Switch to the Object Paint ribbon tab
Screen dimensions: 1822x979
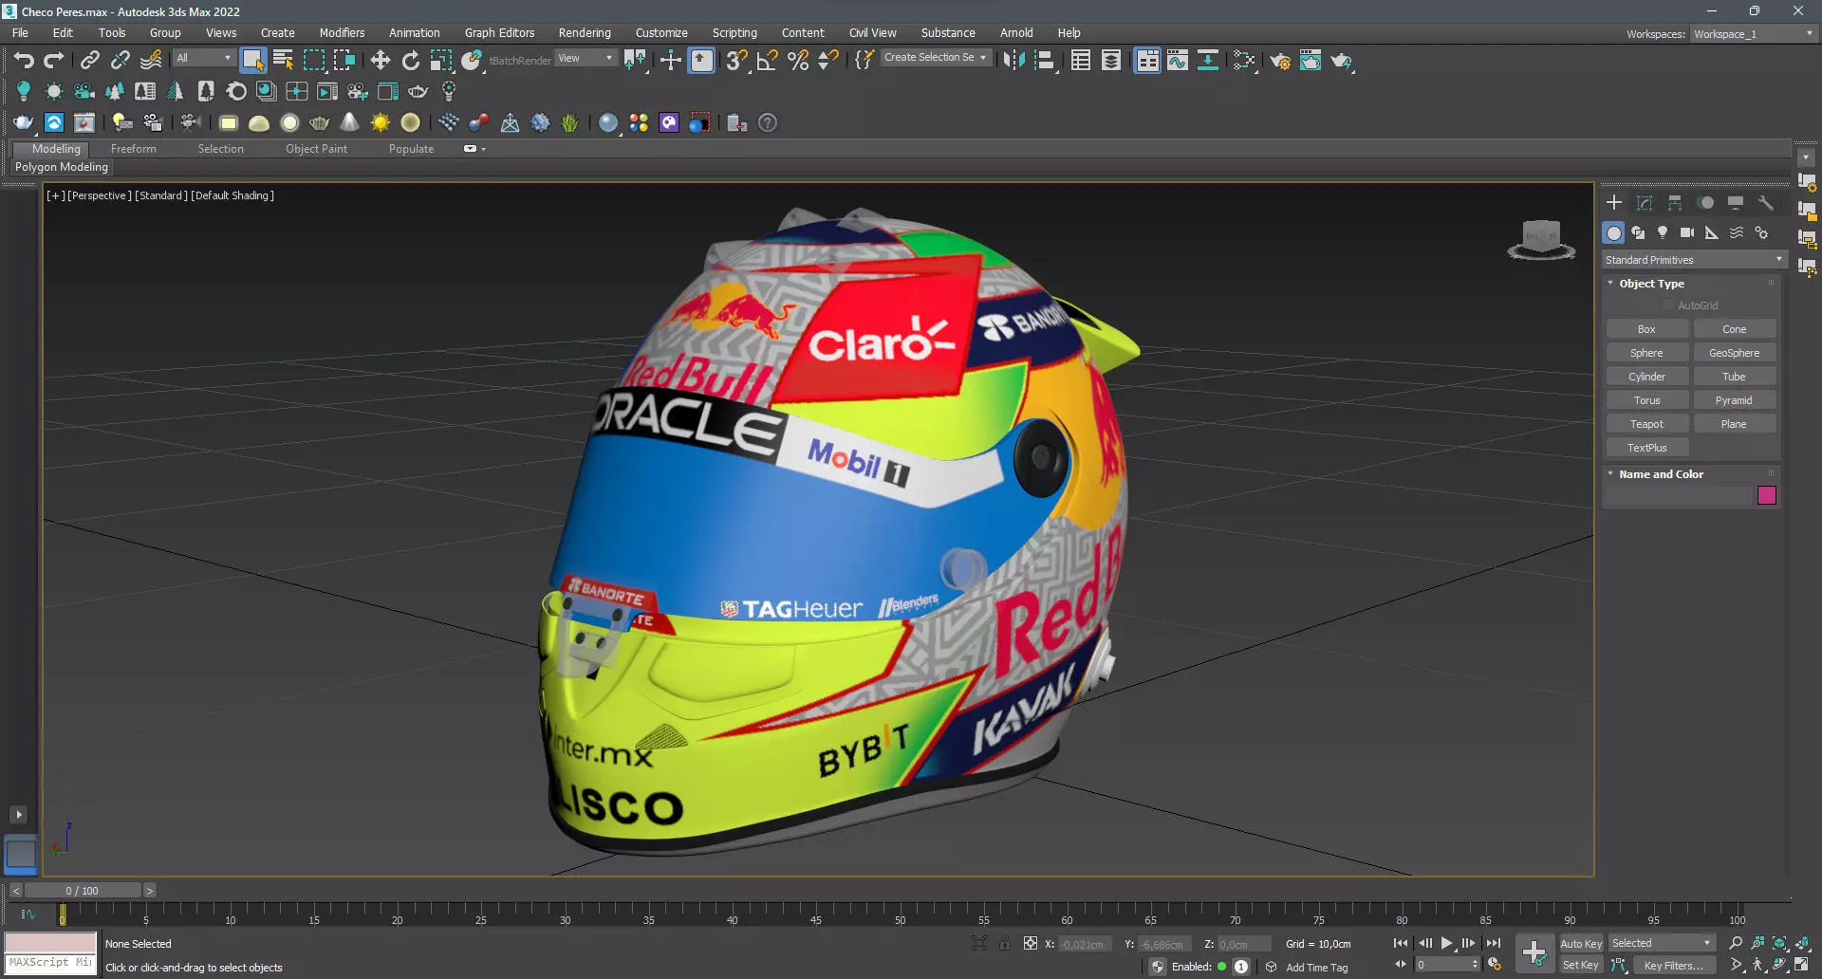(x=316, y=149)
